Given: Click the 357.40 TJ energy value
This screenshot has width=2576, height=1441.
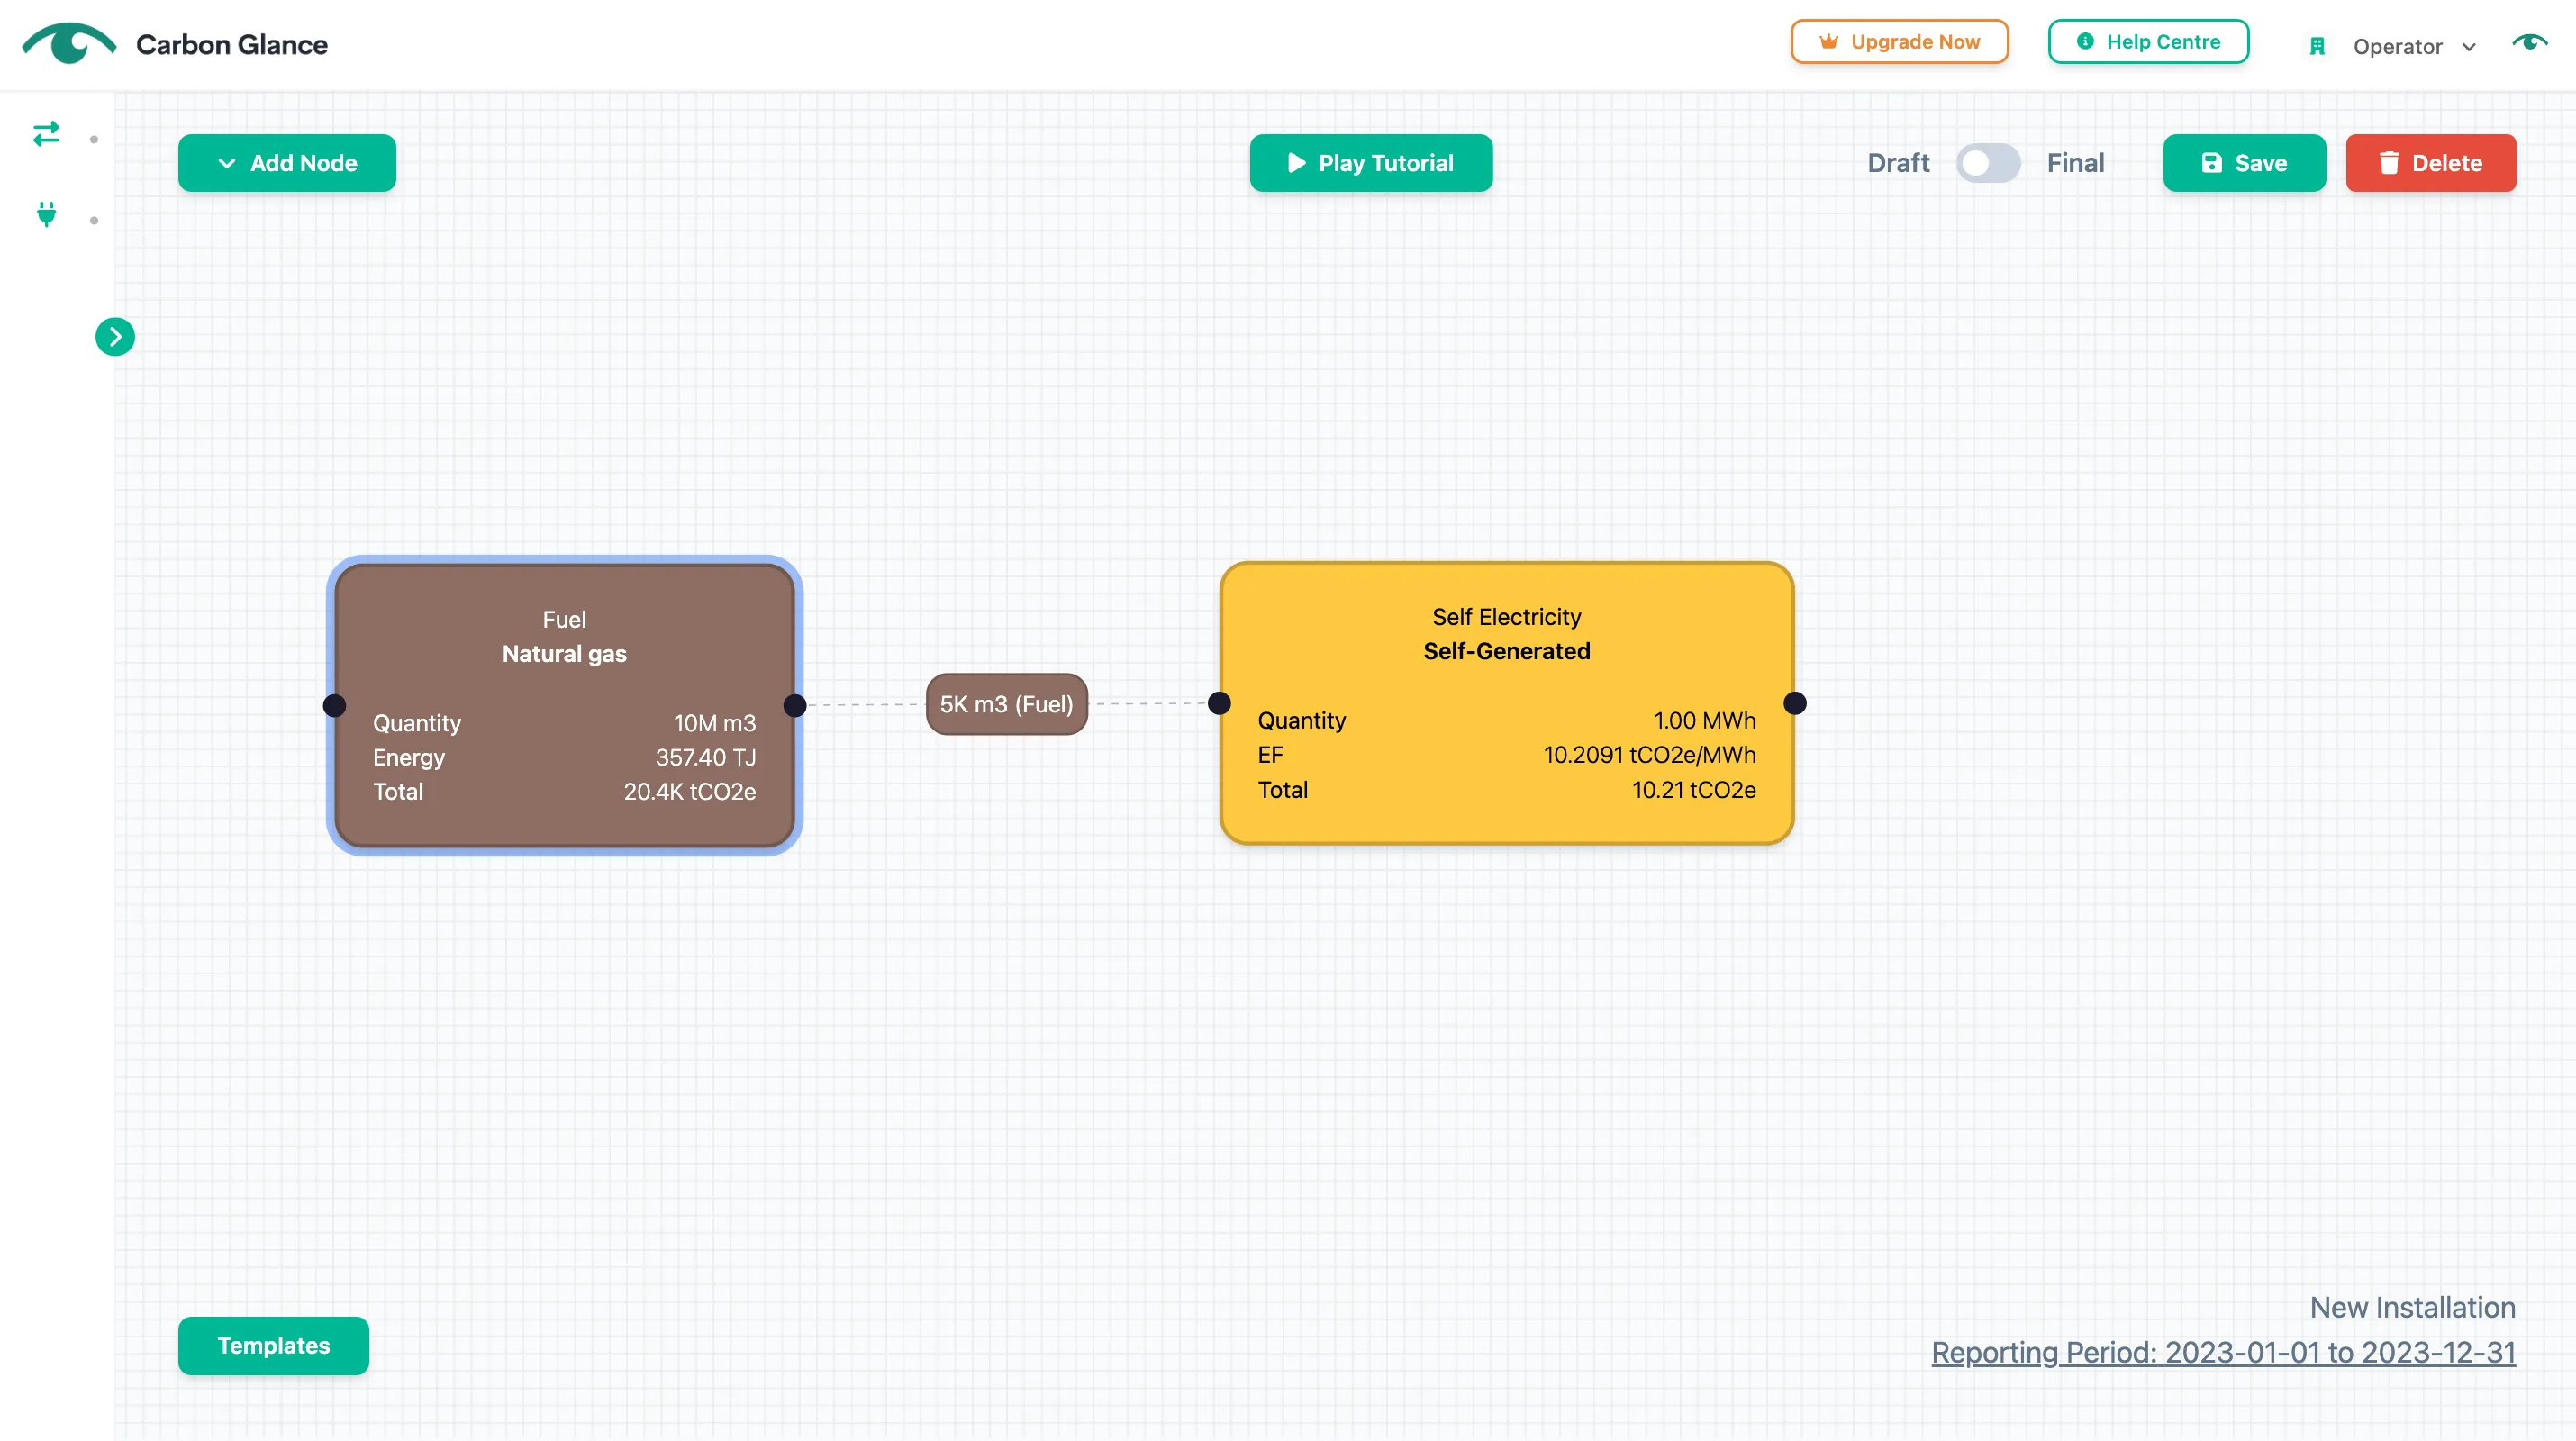Looking at the screenshot, I should [x=706, y=757].
